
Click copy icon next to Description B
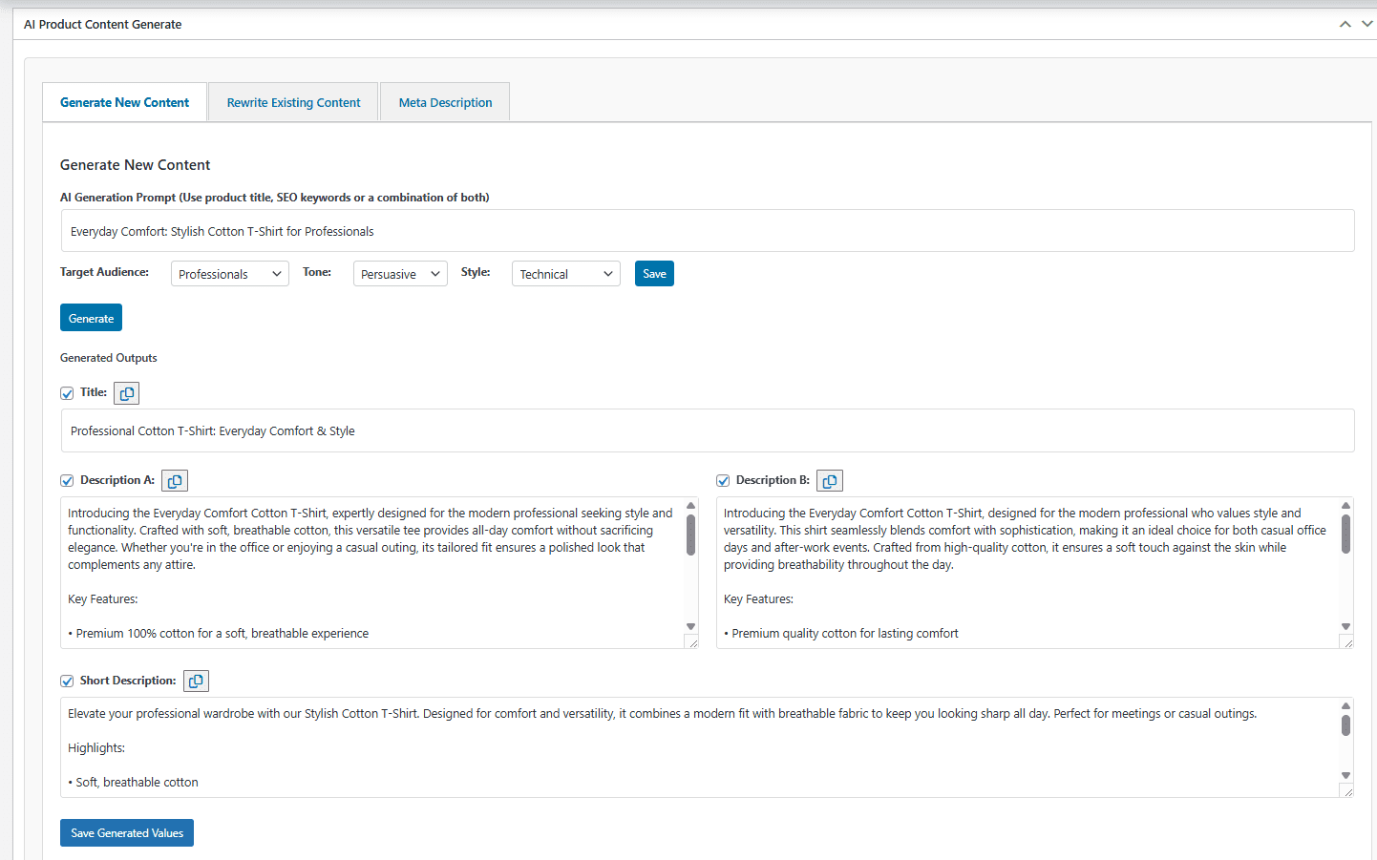pyautogui.click(x=830, y=481)
